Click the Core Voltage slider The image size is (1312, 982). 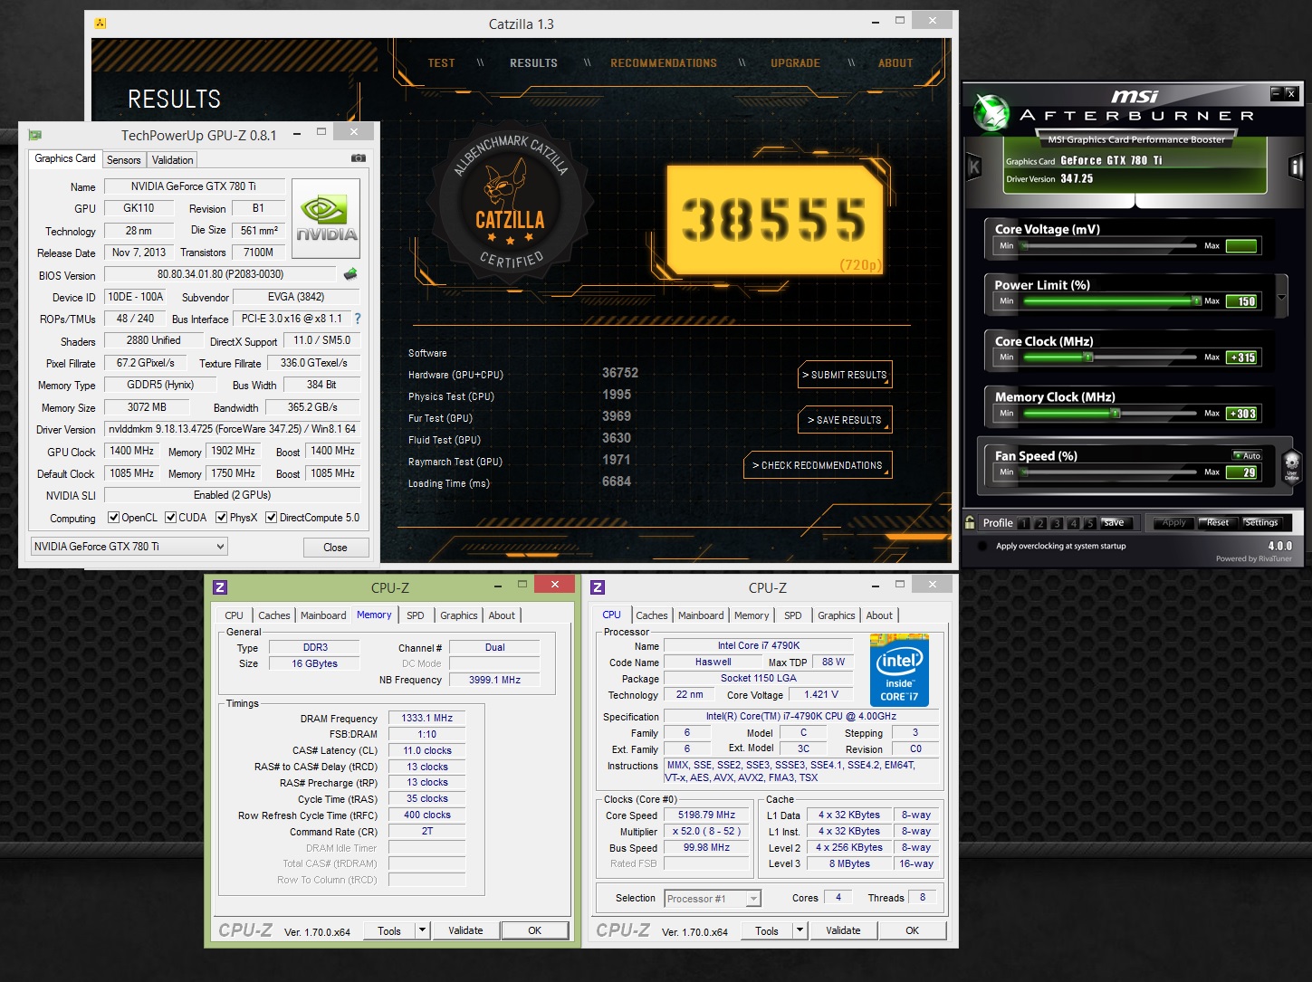coord(1110,245)
